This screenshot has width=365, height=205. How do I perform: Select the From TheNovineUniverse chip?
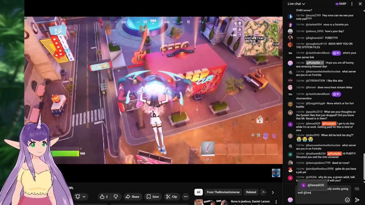(223, 192)
